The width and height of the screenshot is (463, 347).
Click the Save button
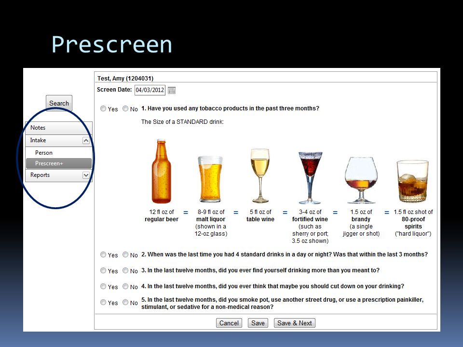258,323
